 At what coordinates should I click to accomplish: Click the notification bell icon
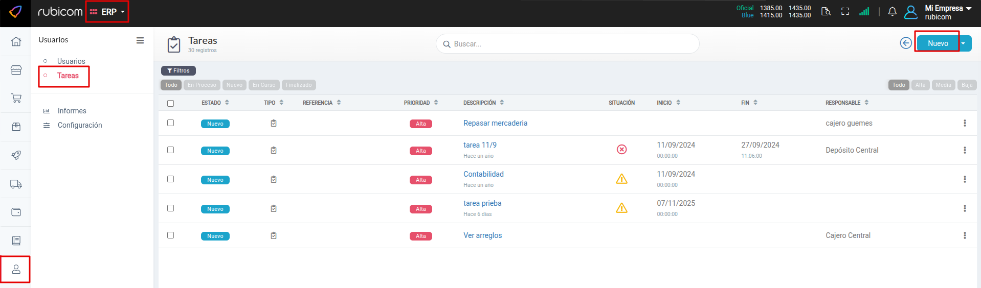point(892,12)
